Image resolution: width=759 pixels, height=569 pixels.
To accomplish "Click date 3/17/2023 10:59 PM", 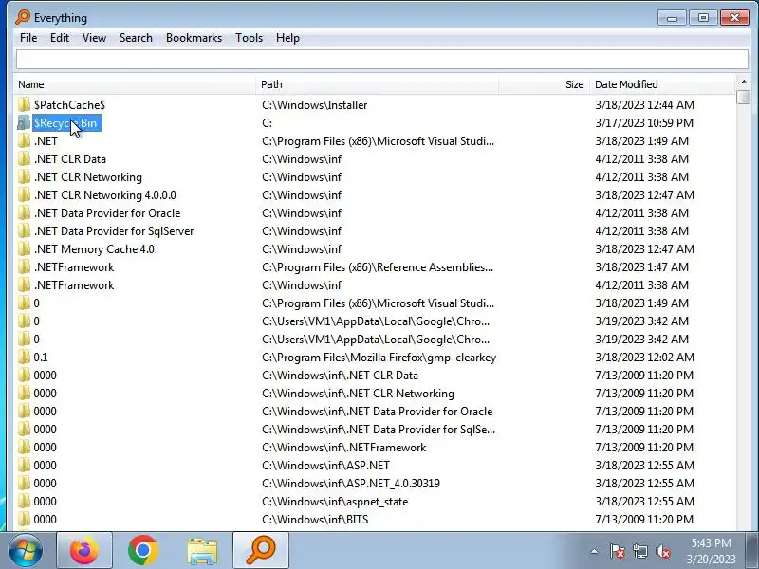I will pyautogui.click(x=644, y=123).
